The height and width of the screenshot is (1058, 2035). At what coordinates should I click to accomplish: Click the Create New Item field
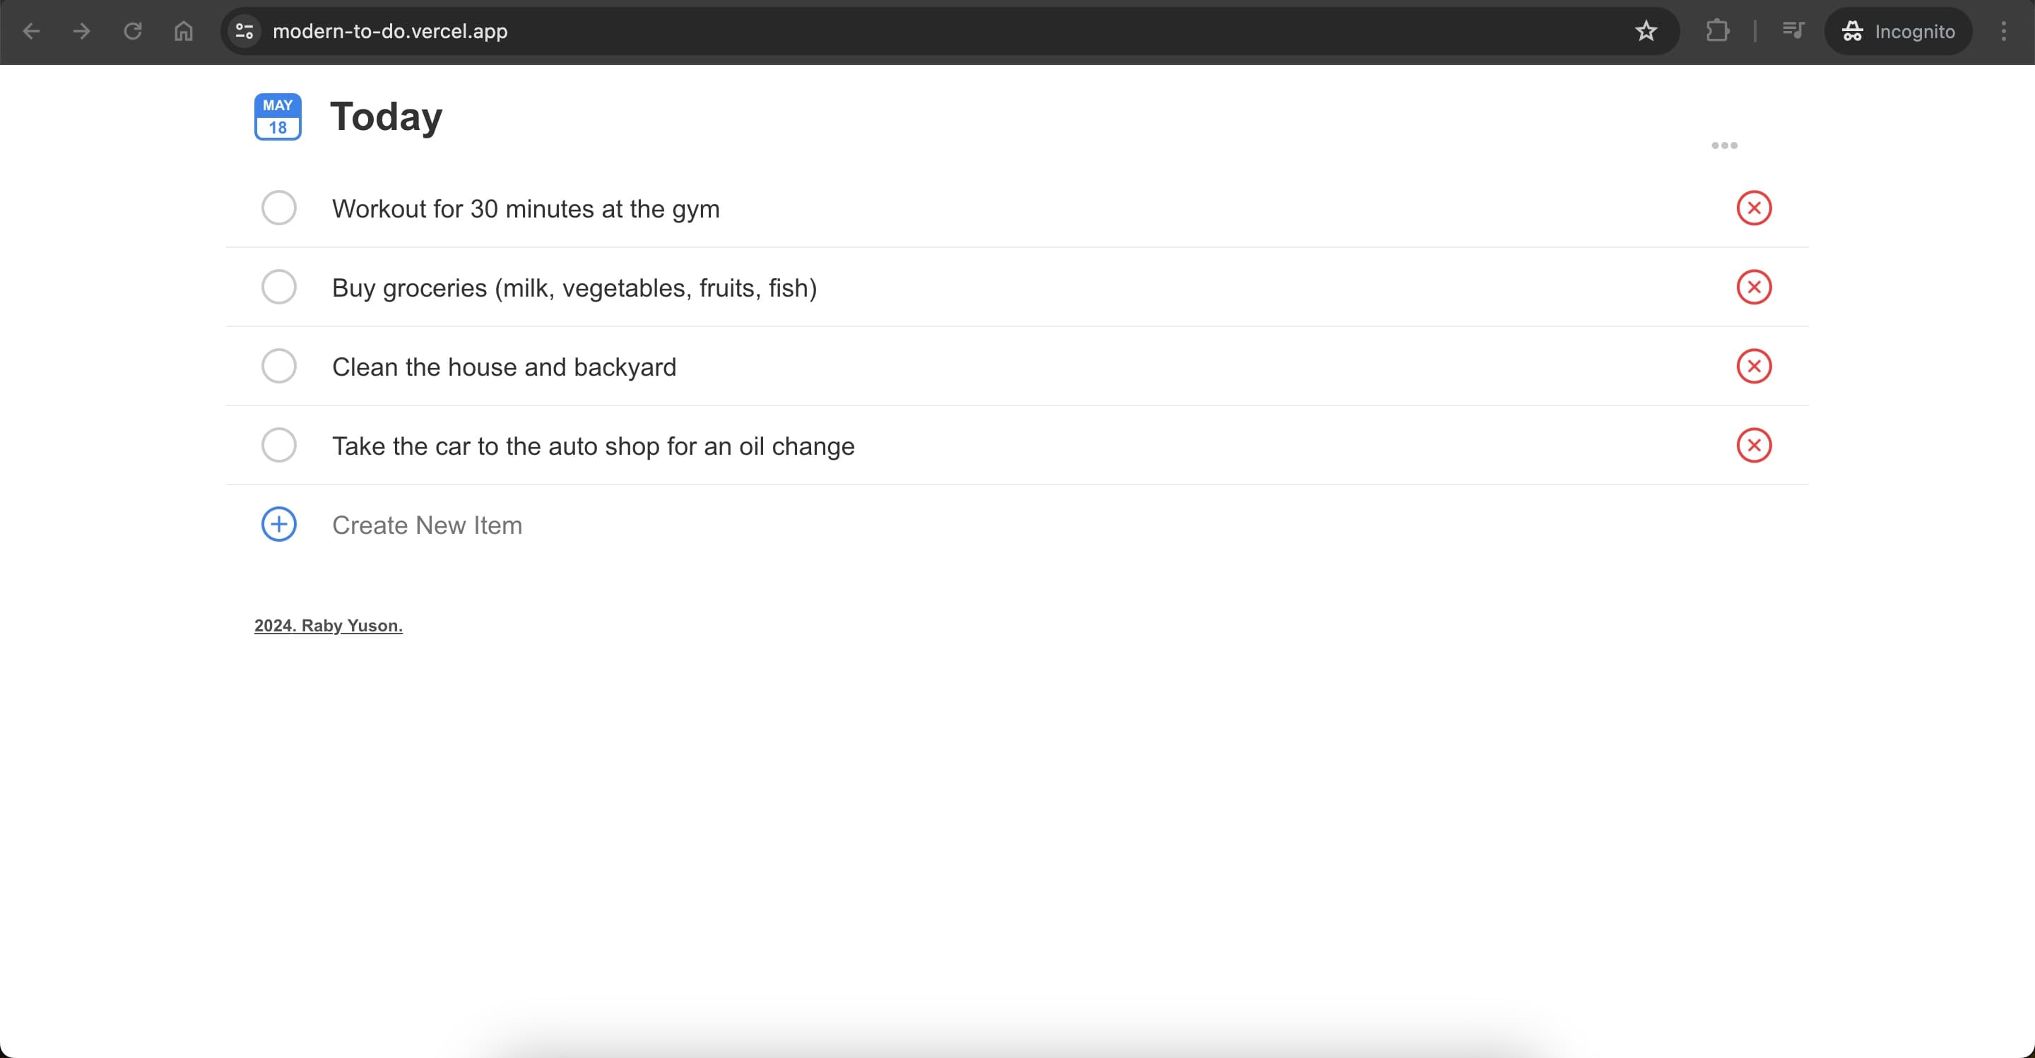tap(427, 525)
